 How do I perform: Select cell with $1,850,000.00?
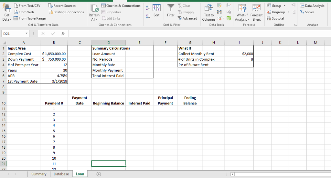[x=54, y=54]
